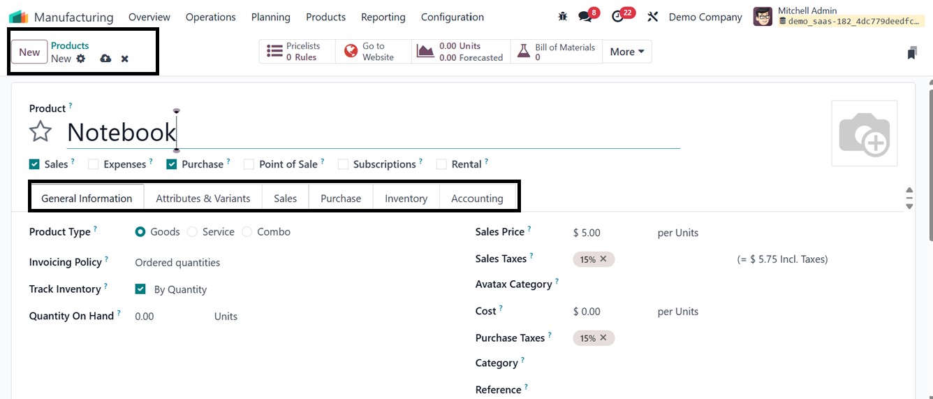Click the Sales Price input field
The width and height of the screenshot is (933, 399).
point(608,233)
